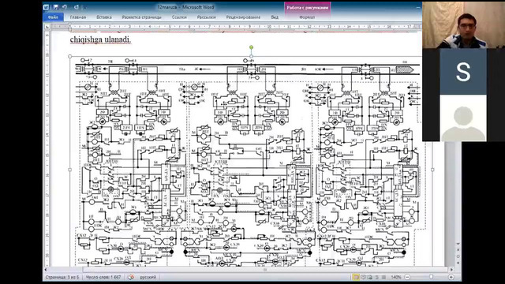The height and width of the screenshot is (284, 505).
Task: Click the green rotation handle above the picture
Action: (x=251, y=47)
